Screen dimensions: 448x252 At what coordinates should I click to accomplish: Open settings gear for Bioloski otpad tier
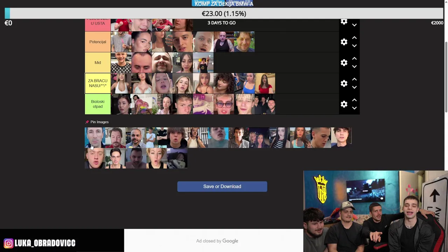(x=344, y=104)
